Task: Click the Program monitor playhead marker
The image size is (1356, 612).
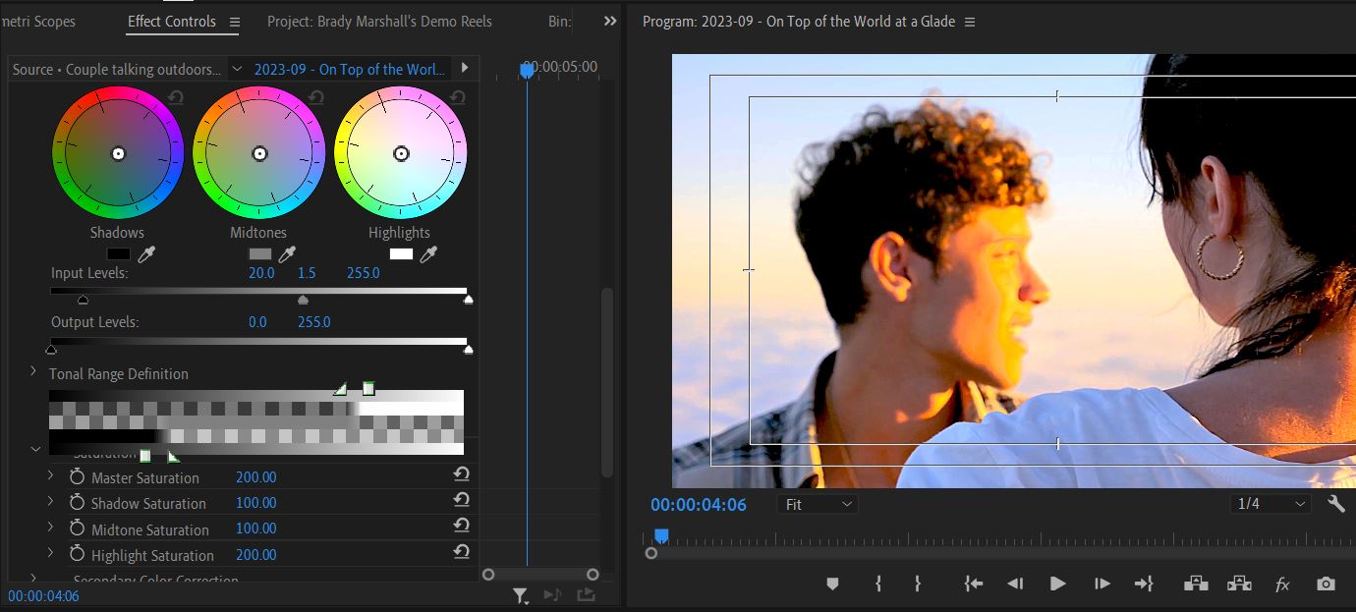Action: pyautogui.click(x=661, y=535)
